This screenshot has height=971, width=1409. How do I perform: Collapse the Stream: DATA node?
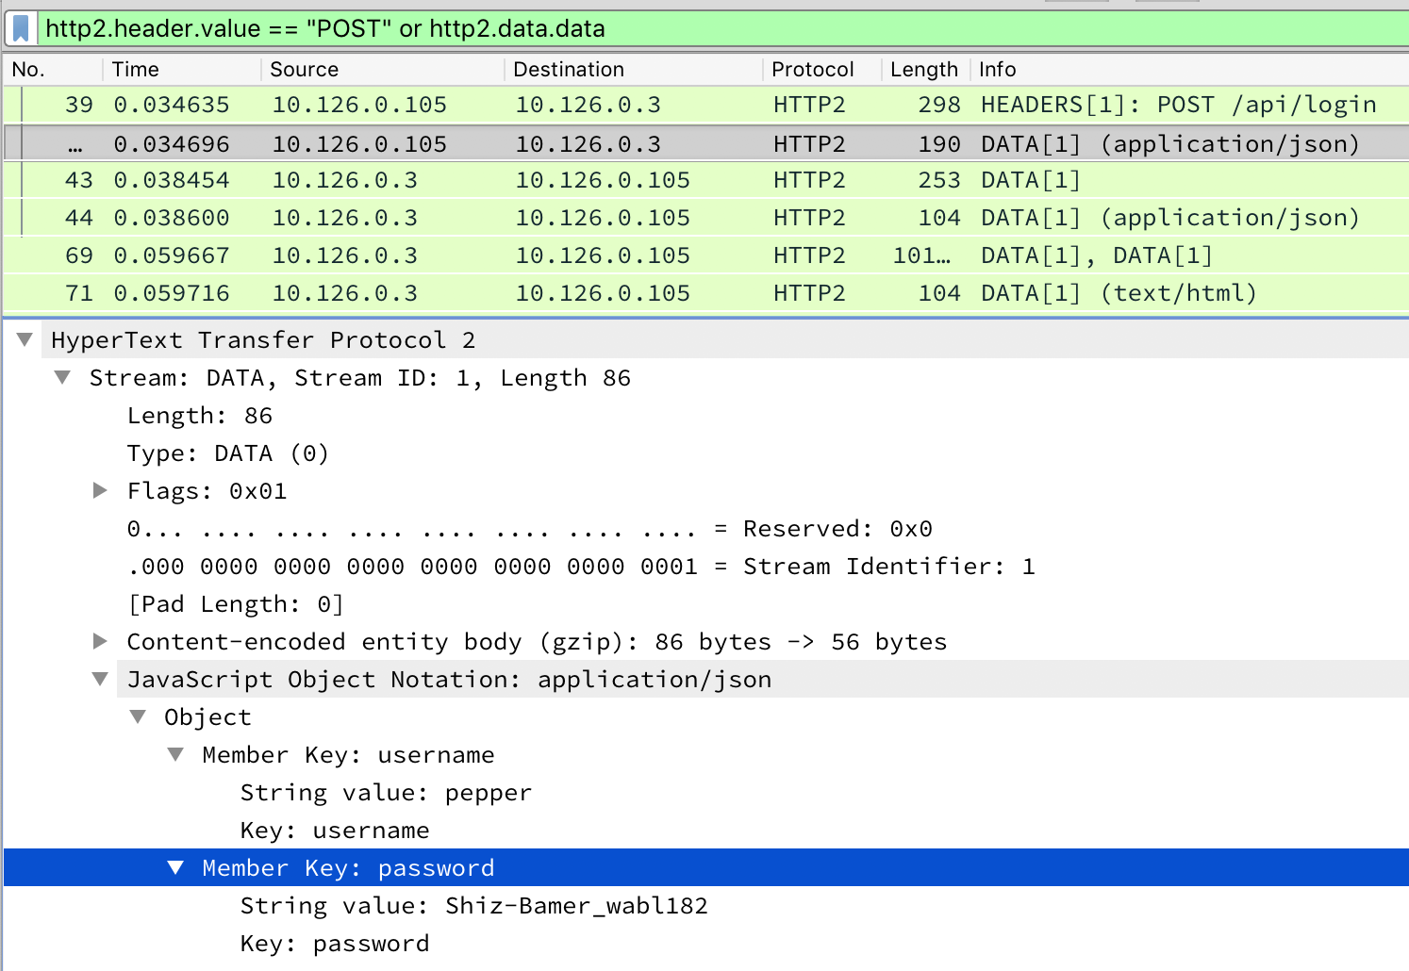click(x=63, y=377)
